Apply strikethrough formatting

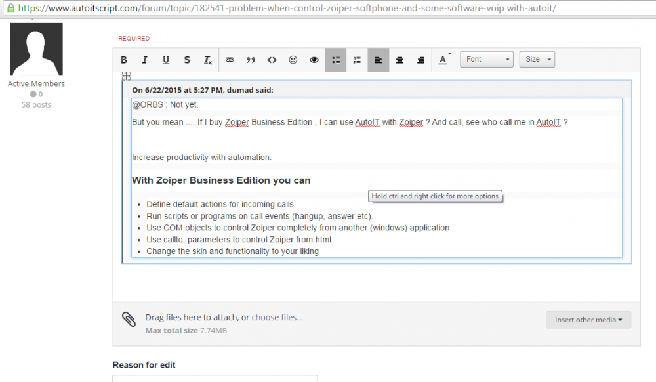click(187, 60)
